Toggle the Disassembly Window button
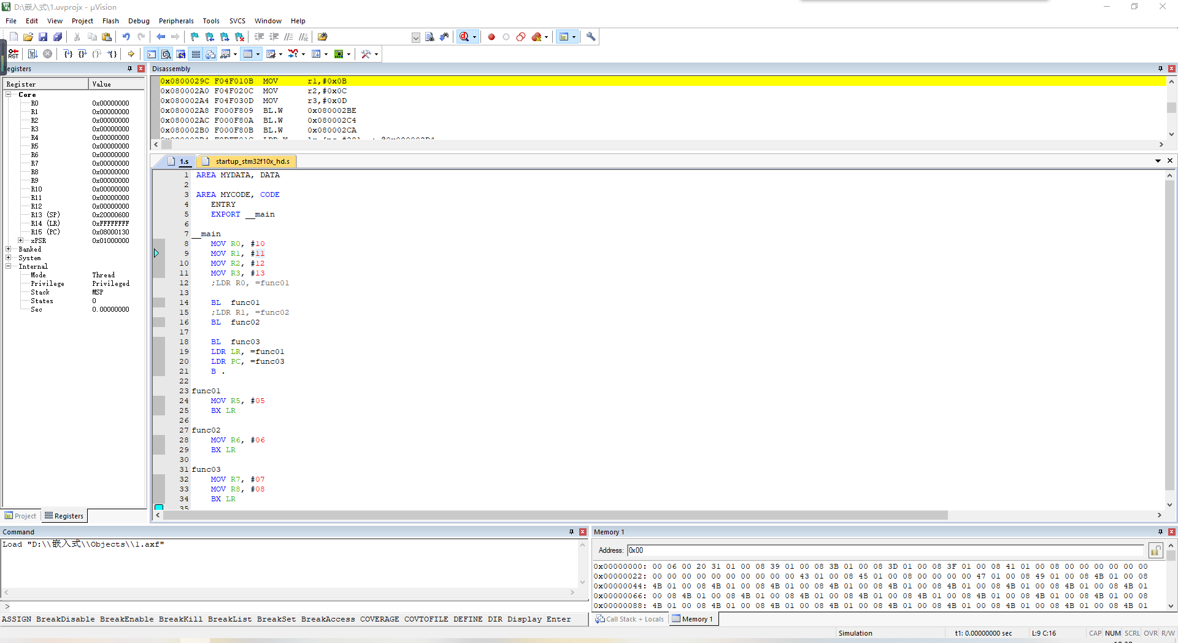This screenshot has width=1178, height=643. click(x=166, y=54)
